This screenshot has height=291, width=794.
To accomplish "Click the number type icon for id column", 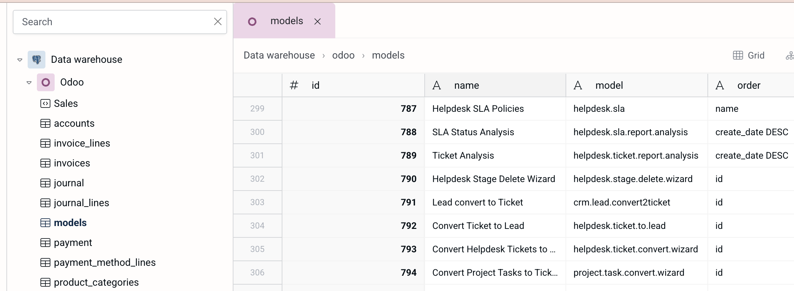I will (294, 85).
